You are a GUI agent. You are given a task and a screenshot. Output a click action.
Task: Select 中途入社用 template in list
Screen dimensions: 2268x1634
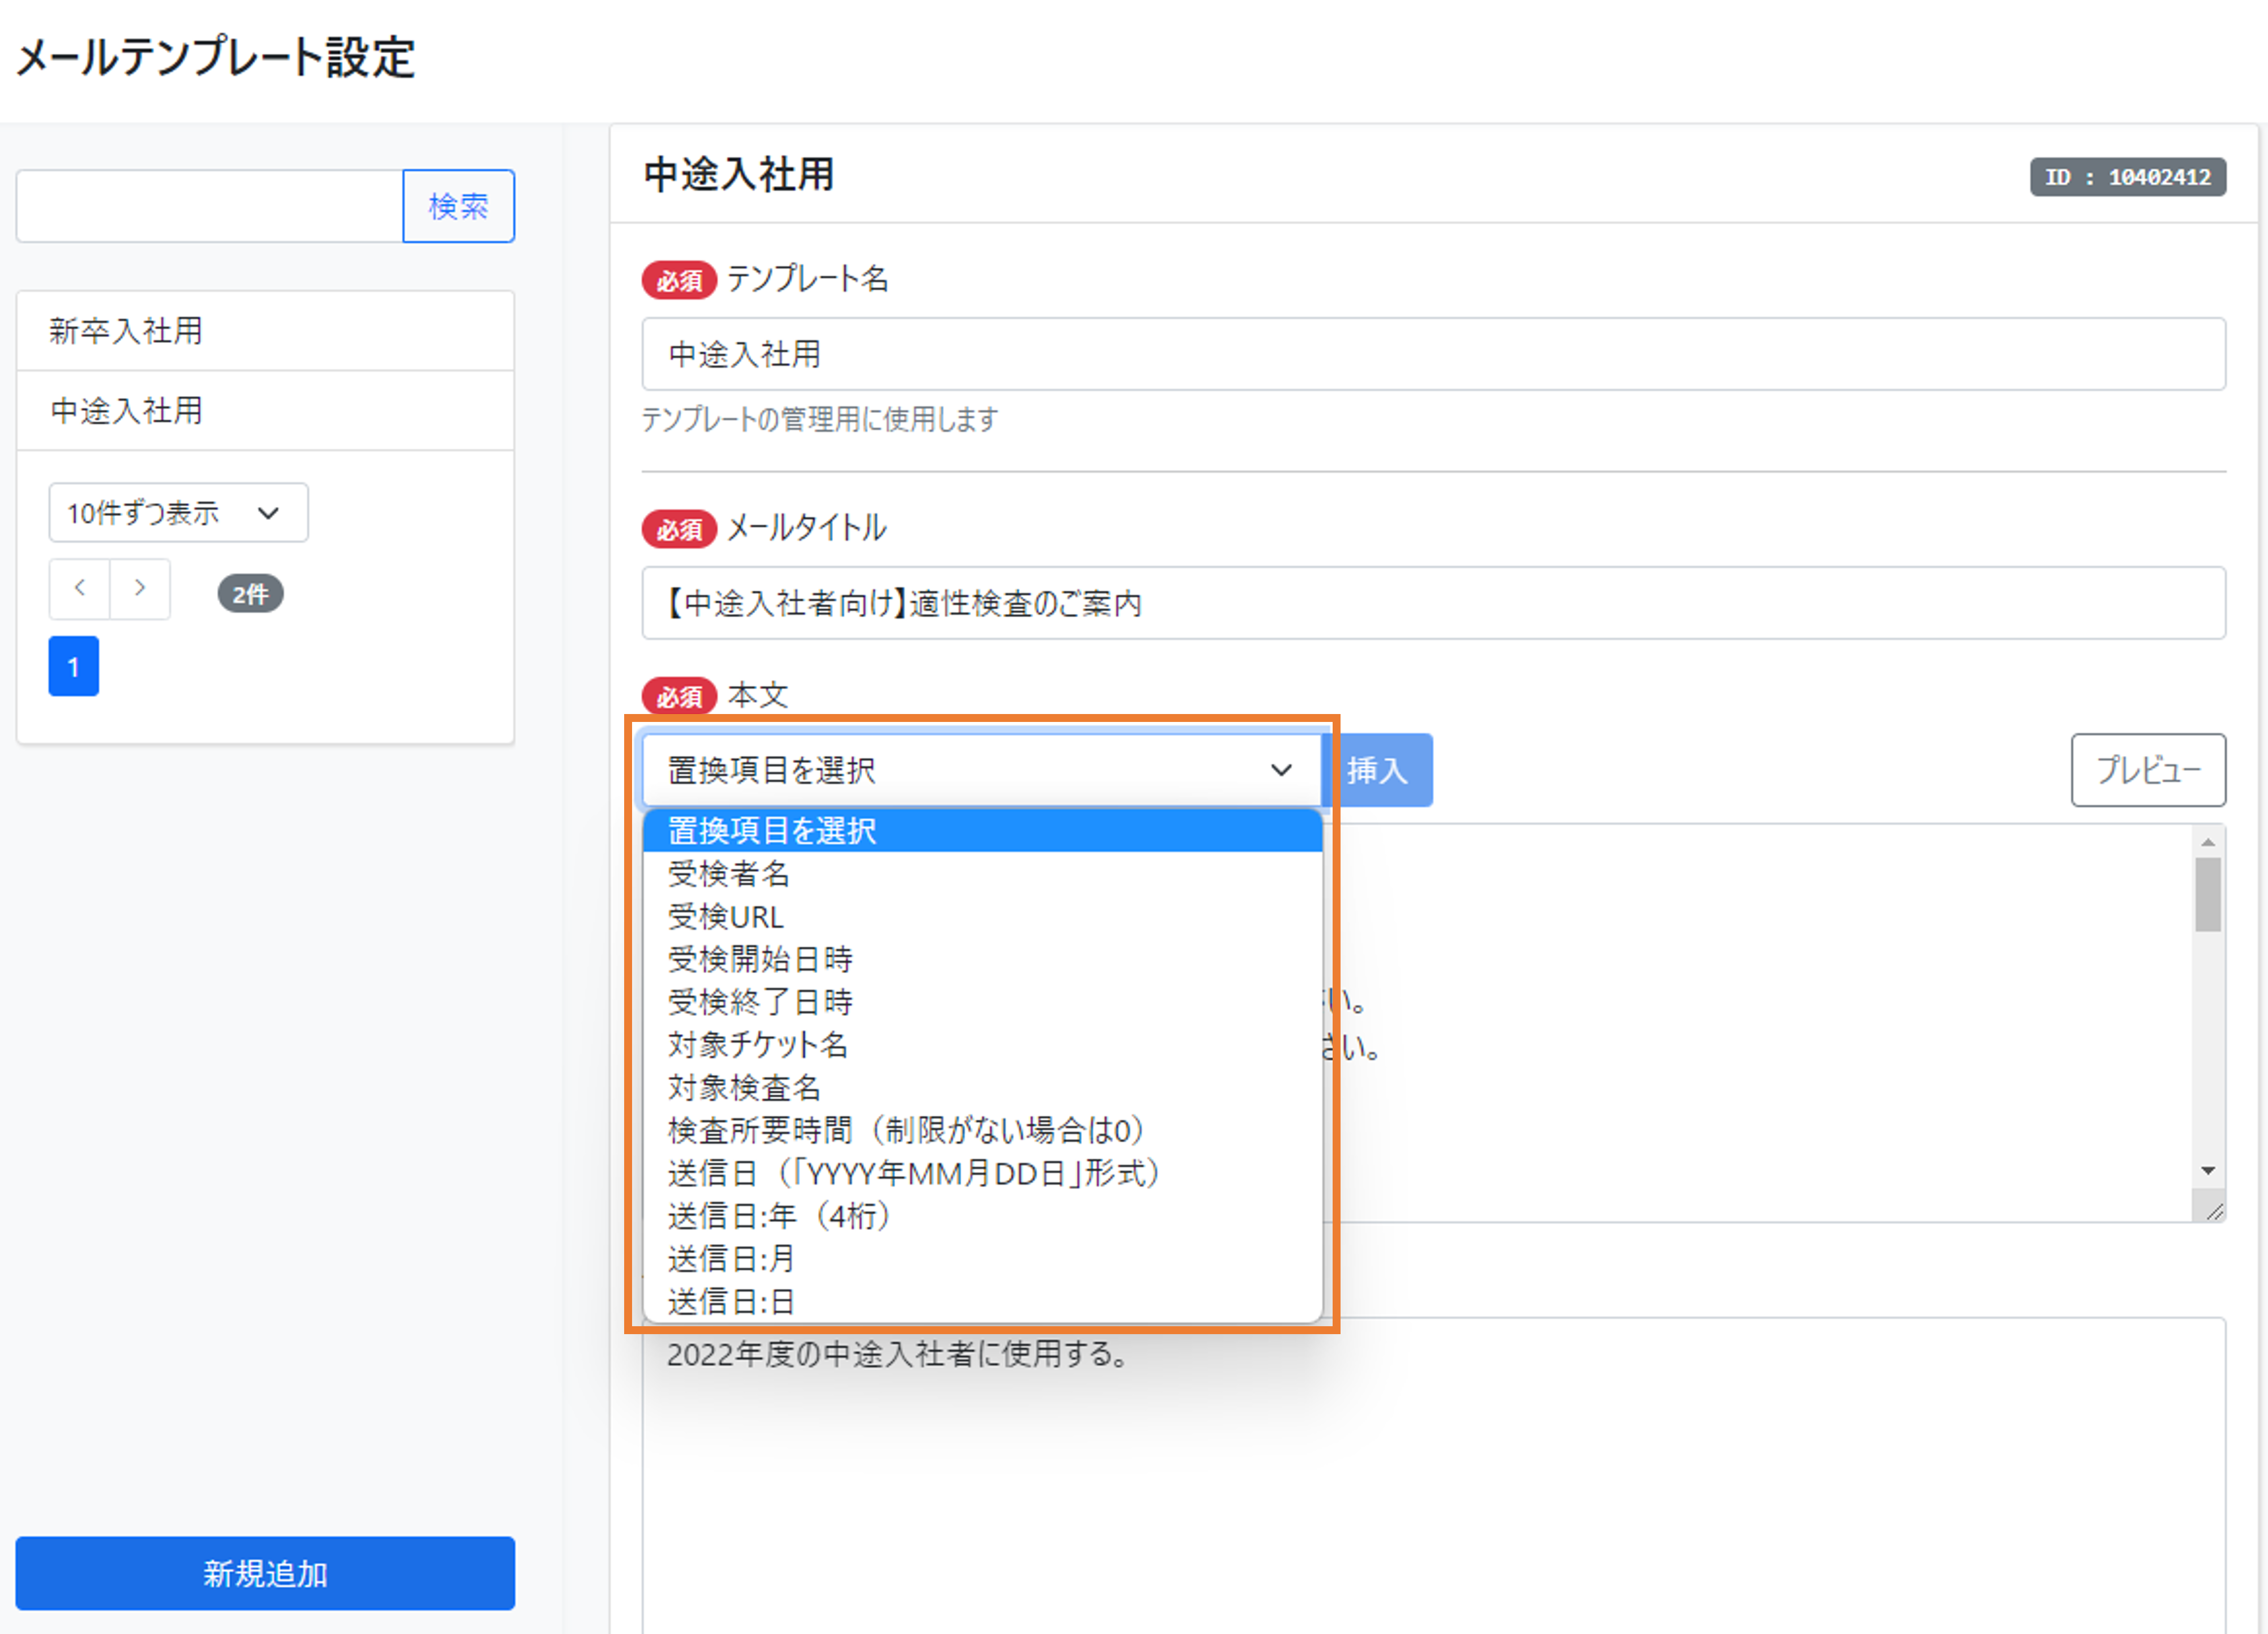[x=265, y=411]
